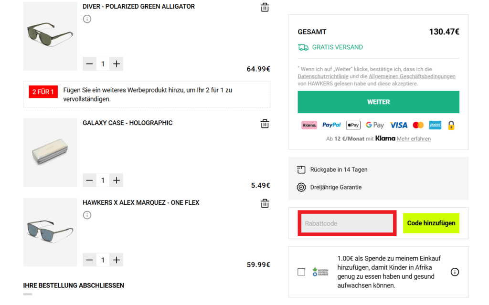This screenshot has width=489, height=305.
Task: Increase quantity of Diver sunglasses
Action: click(116, 64)
